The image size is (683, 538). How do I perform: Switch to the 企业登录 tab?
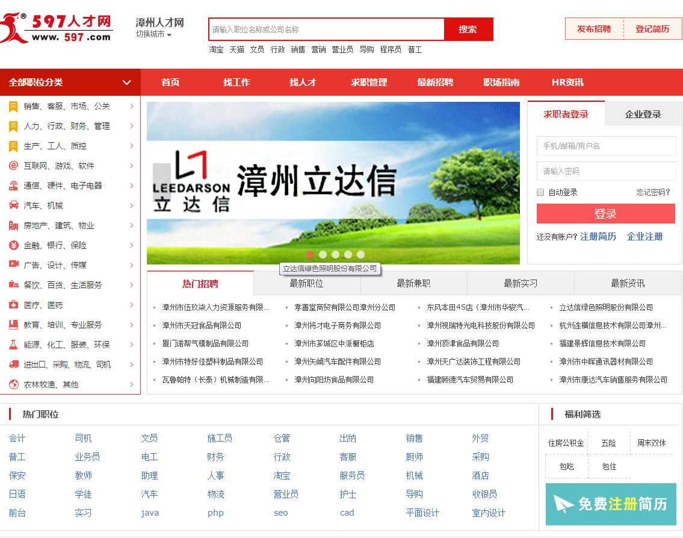643,114
